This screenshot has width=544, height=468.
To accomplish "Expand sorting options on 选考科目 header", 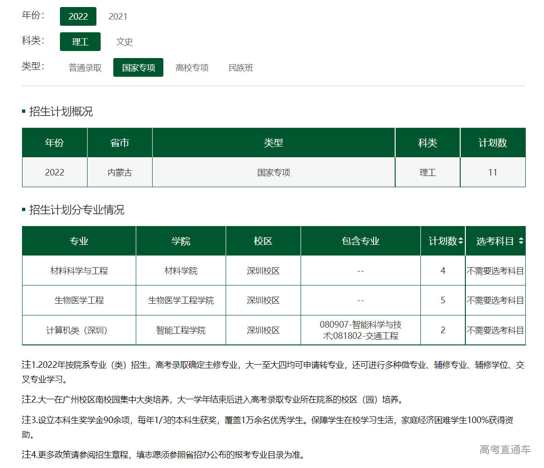I will coord(521,241).
